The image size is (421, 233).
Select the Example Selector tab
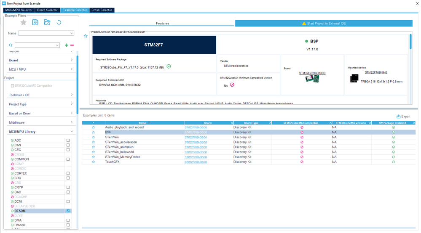(x=75, y=10)
